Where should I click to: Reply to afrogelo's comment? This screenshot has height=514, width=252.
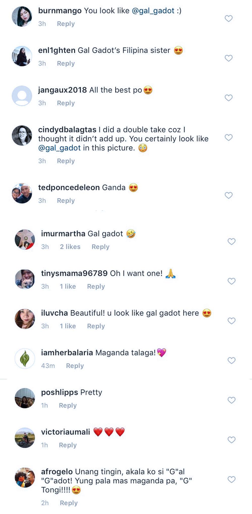pyautogui.click(x=69, y=503)
